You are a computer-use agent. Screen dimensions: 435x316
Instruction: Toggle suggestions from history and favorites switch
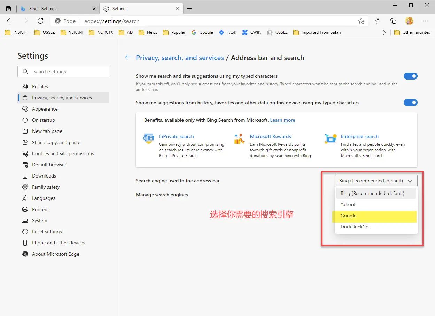[410, 103]
